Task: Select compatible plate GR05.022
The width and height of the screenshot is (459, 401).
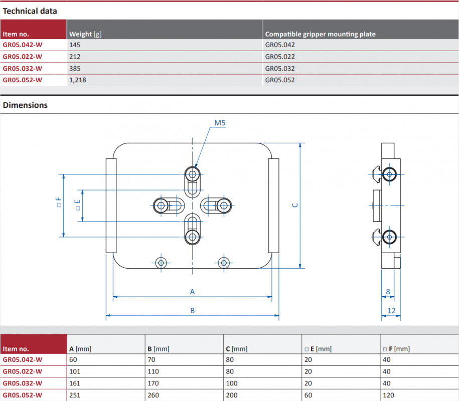Action: coord(280,57)
